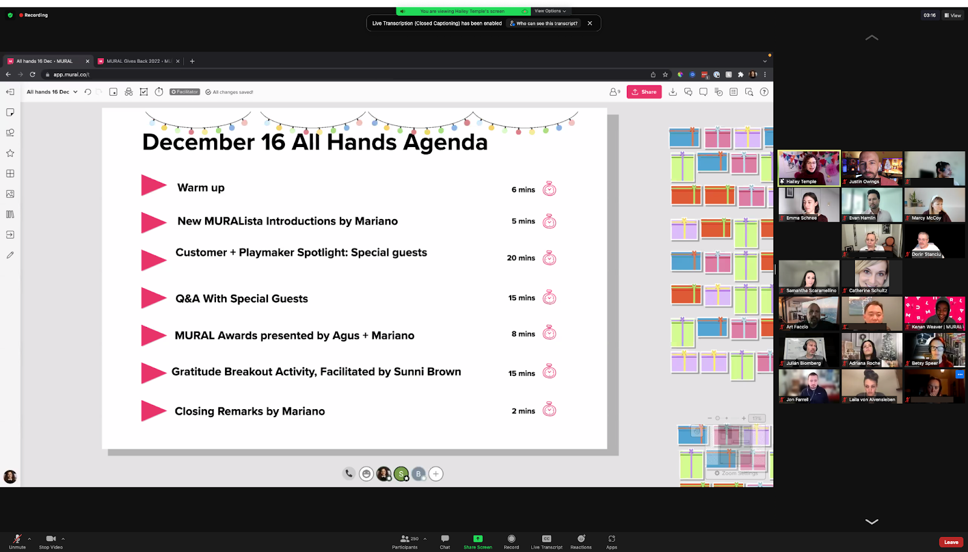Image resolution: width=968 pixels, height=552 pixels.
Task: Bookmark this page with star icon
Action: pyautogui.click(x=665, y=74)
